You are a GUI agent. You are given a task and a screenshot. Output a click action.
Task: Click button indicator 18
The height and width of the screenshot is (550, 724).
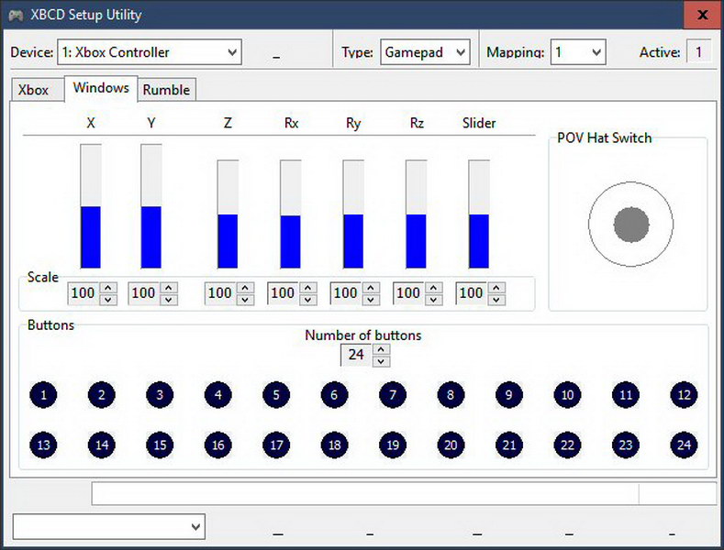click(334, 445)
